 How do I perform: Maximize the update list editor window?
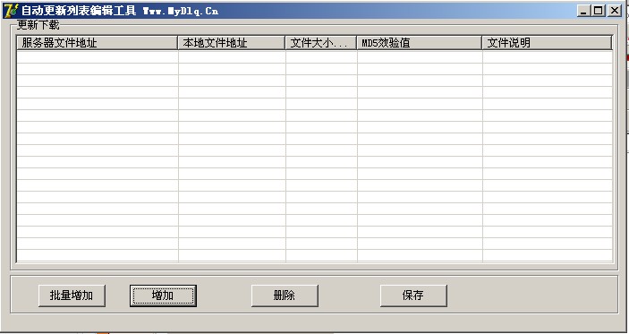click(598, 11)
